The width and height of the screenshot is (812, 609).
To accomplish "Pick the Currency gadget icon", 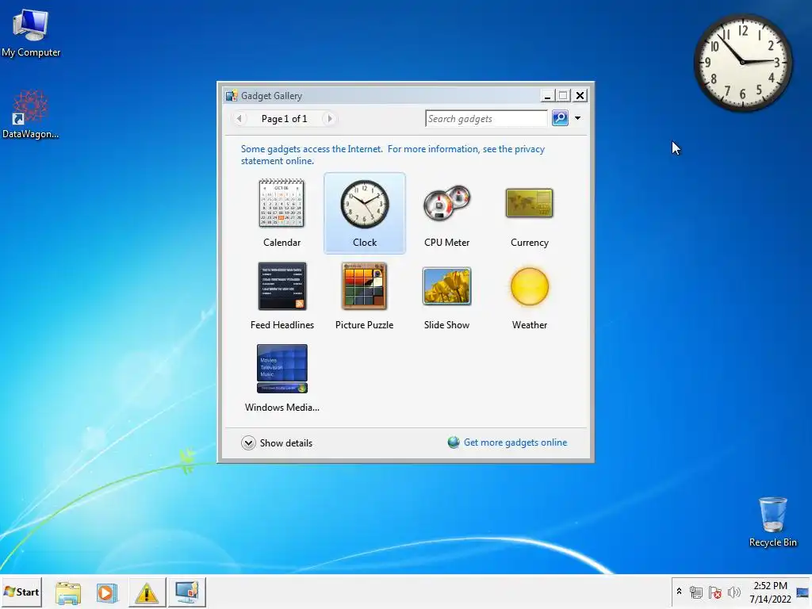I will pos(529,203).
